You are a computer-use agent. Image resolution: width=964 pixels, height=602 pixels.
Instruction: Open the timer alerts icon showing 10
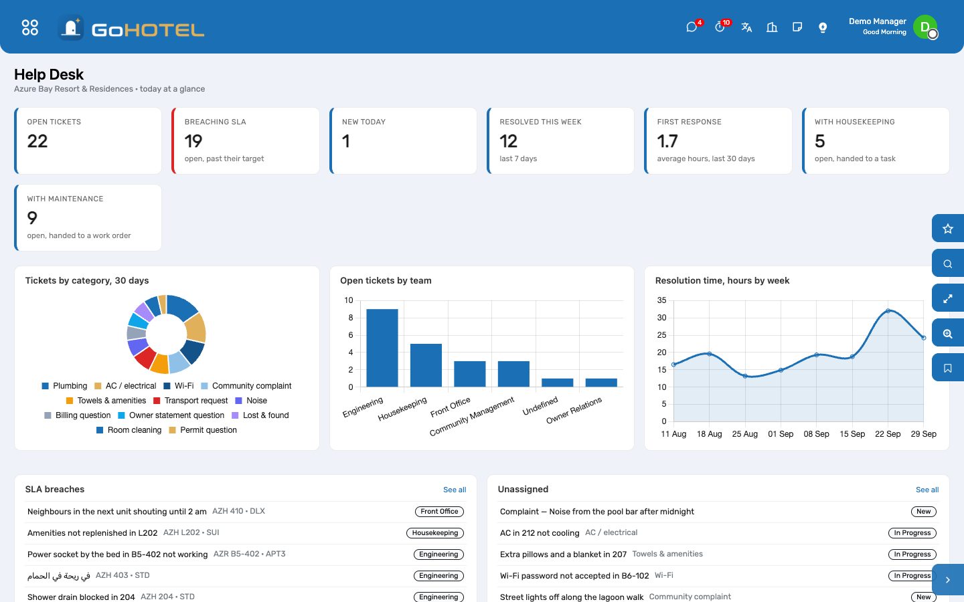720,27
